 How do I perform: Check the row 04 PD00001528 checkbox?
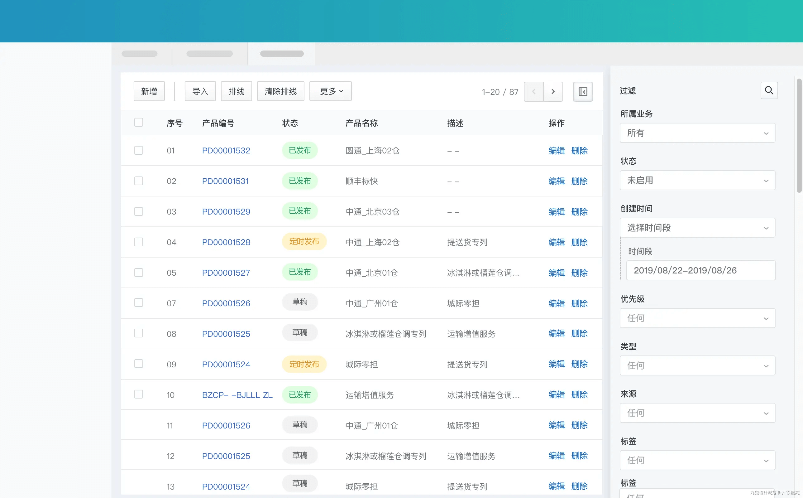139,242
